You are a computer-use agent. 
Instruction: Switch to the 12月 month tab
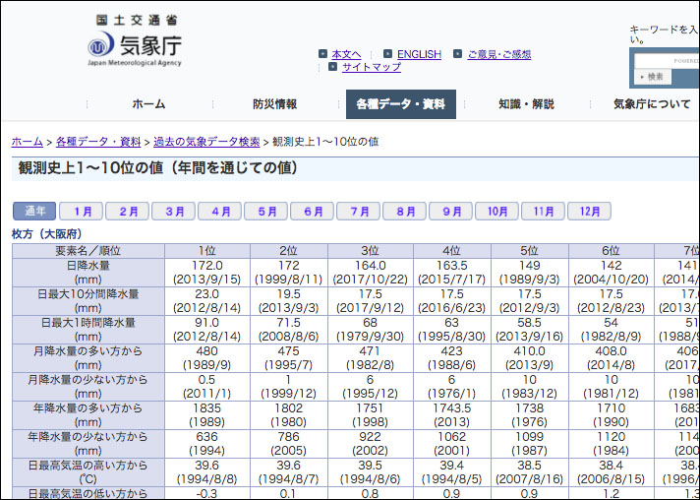[589, 212]
